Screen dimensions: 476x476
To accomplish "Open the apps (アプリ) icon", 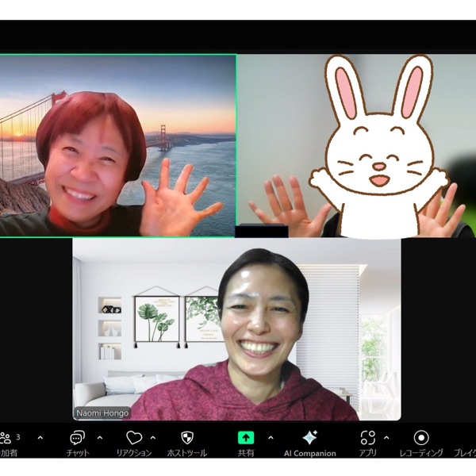I will click(367, 438).
